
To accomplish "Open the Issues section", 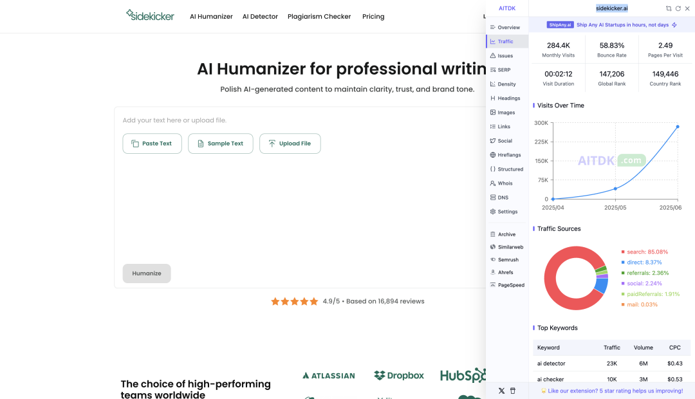I will [x=507, y=56].
